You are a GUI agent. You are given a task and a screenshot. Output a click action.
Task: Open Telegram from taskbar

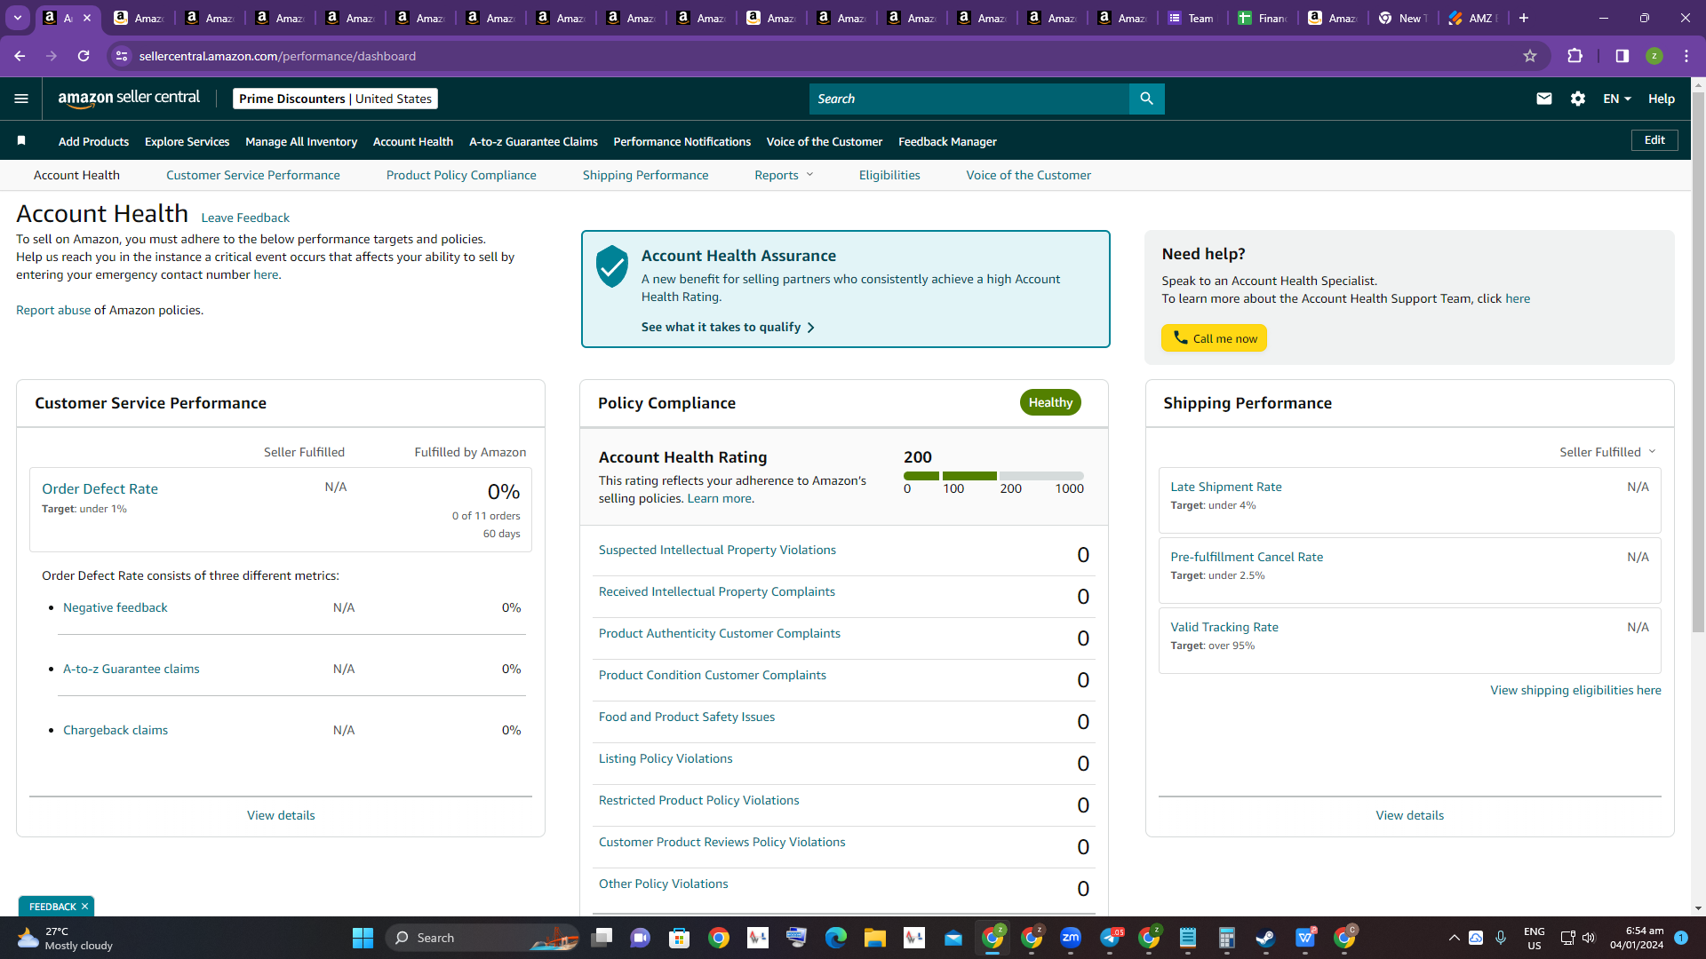pyautogui.click(x=1111, y=938)
